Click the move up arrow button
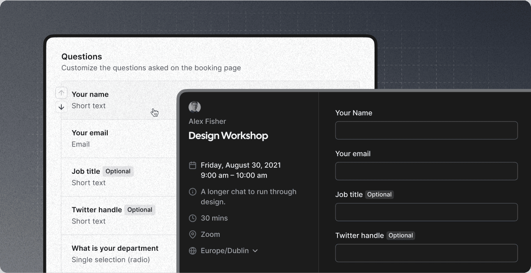531x273 pixels. pyautogui.click(x=61, y=92)
